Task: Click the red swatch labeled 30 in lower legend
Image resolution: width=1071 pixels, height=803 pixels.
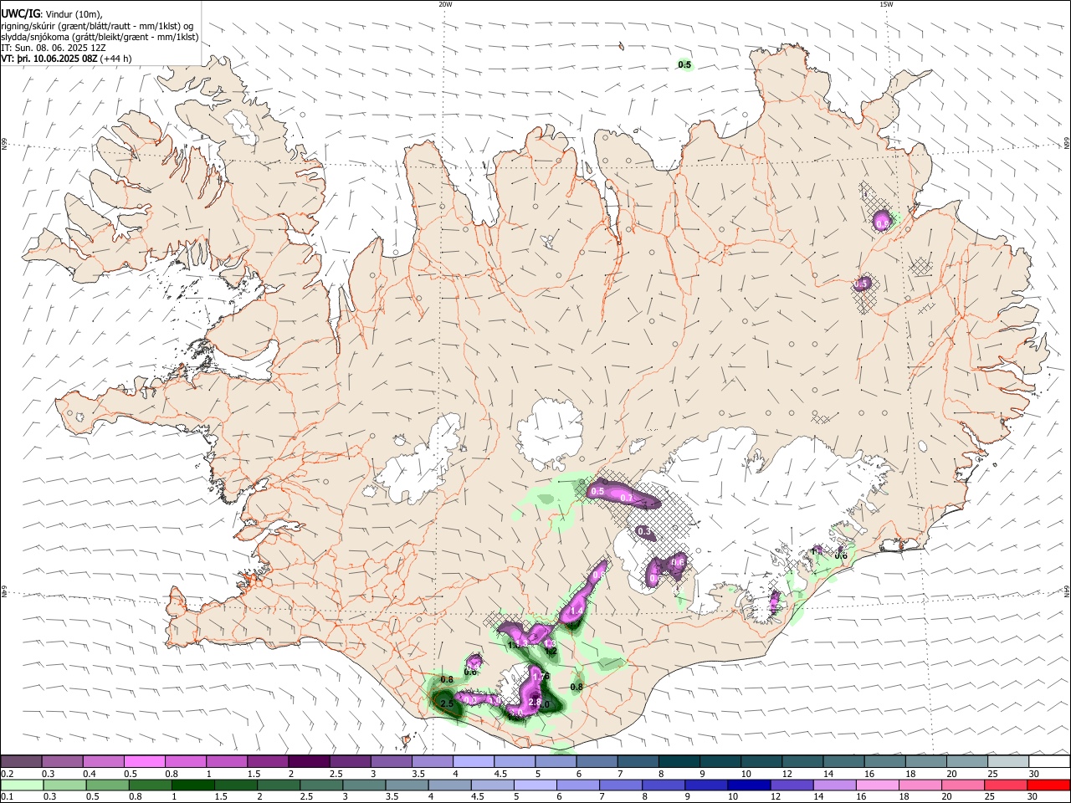Action: coord(1049,785)
